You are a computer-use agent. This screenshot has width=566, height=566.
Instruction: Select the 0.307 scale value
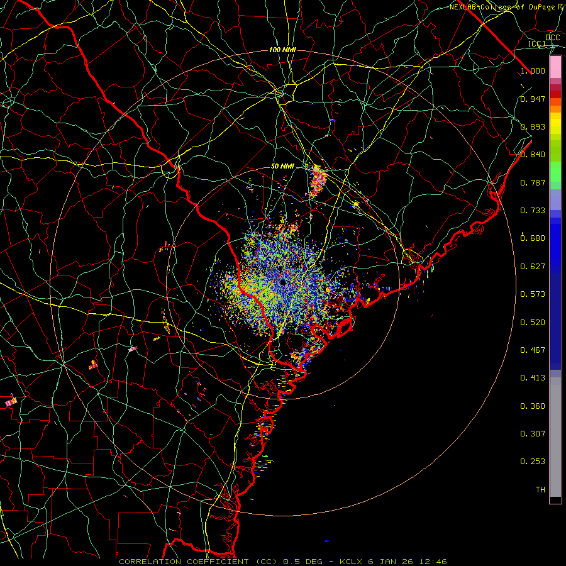(x=533, y=434)
